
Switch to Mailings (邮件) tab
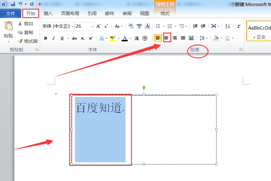point(110,13)
